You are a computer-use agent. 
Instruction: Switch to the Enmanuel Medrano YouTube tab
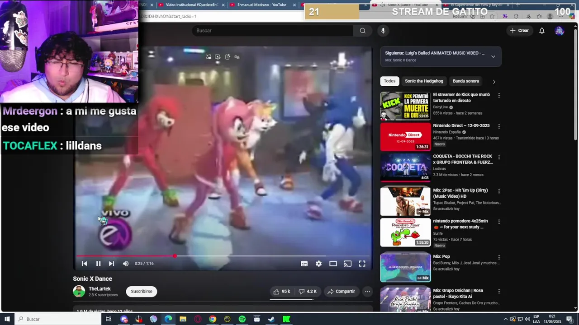tap(262, 5)
